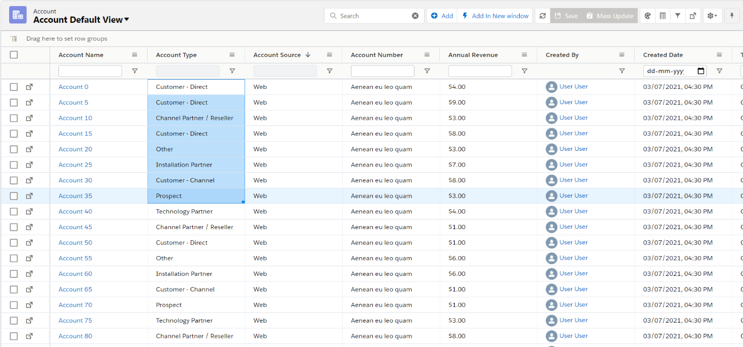Open the Account 45 link
Image resolution: width=743 pixels, height=347 pixels.
[75, 227]
